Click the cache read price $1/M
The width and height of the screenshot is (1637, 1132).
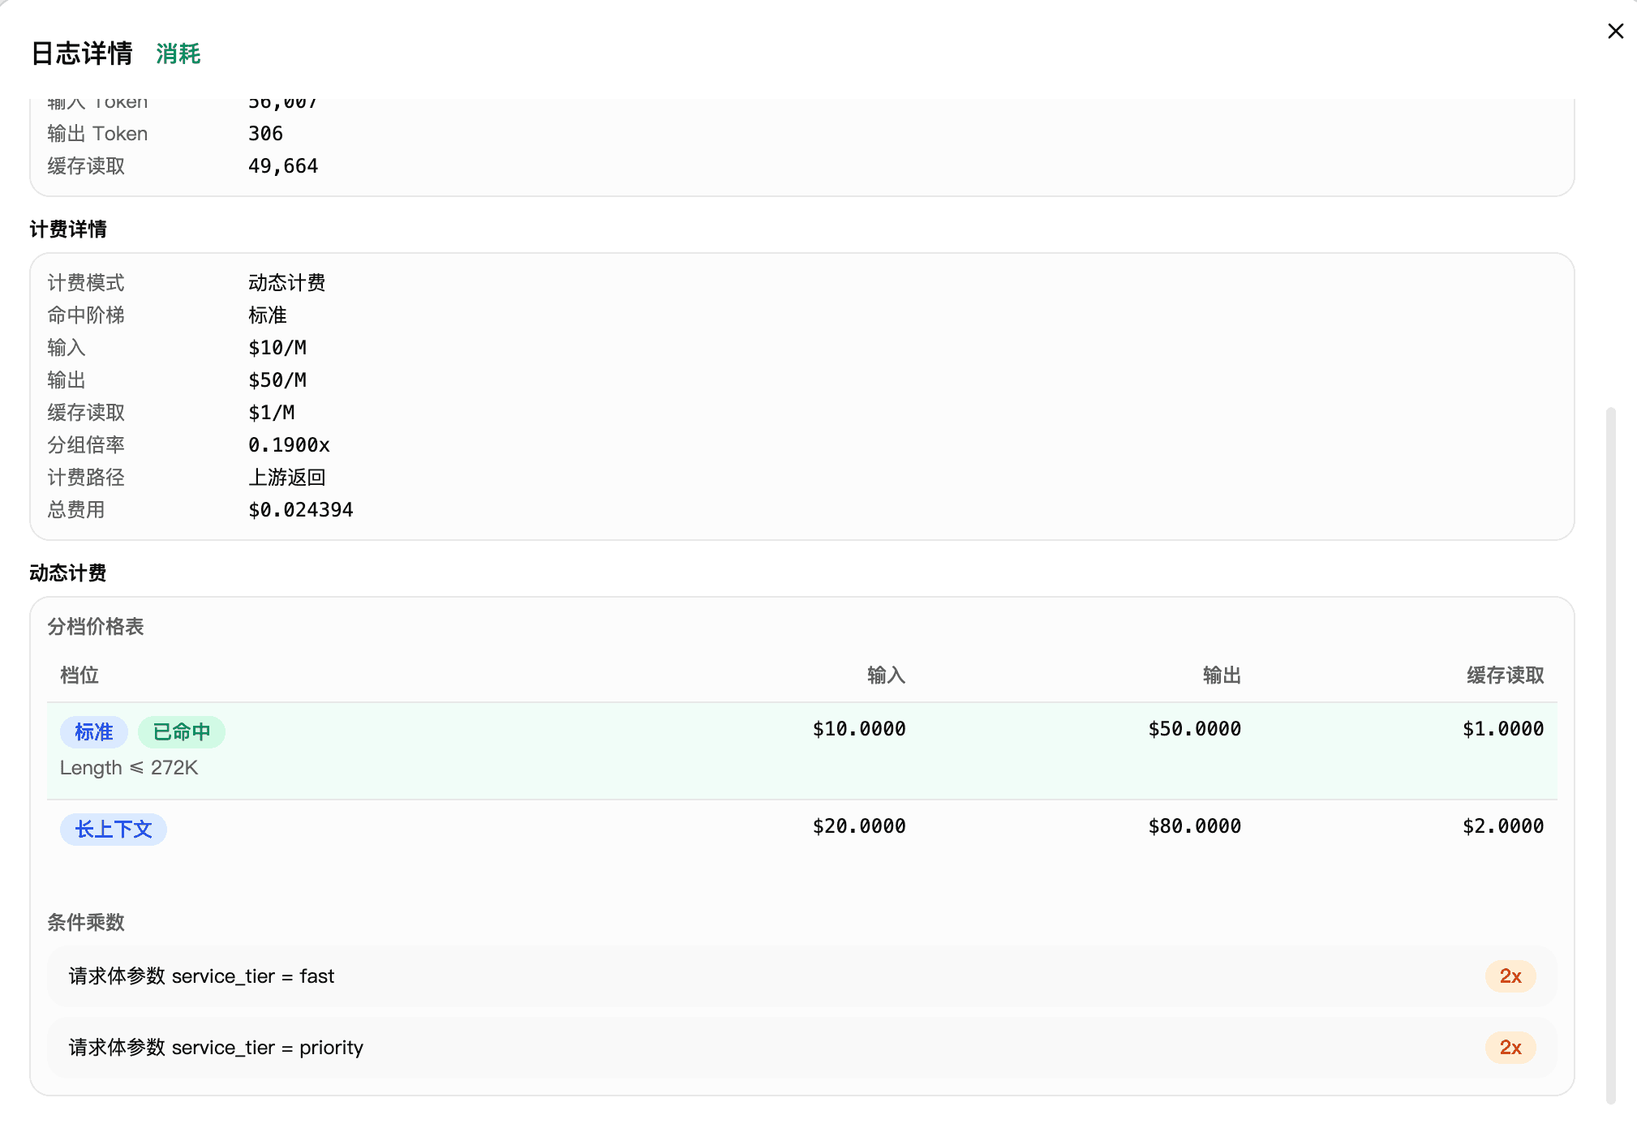(x=272, y=413)
